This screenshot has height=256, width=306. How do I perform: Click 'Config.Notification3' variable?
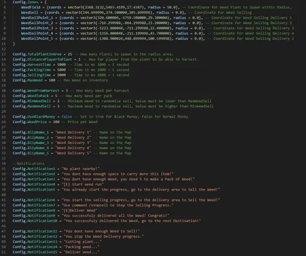click(34, 179)
